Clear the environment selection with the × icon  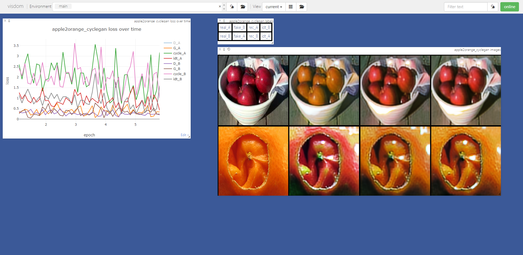coord(220,6)
